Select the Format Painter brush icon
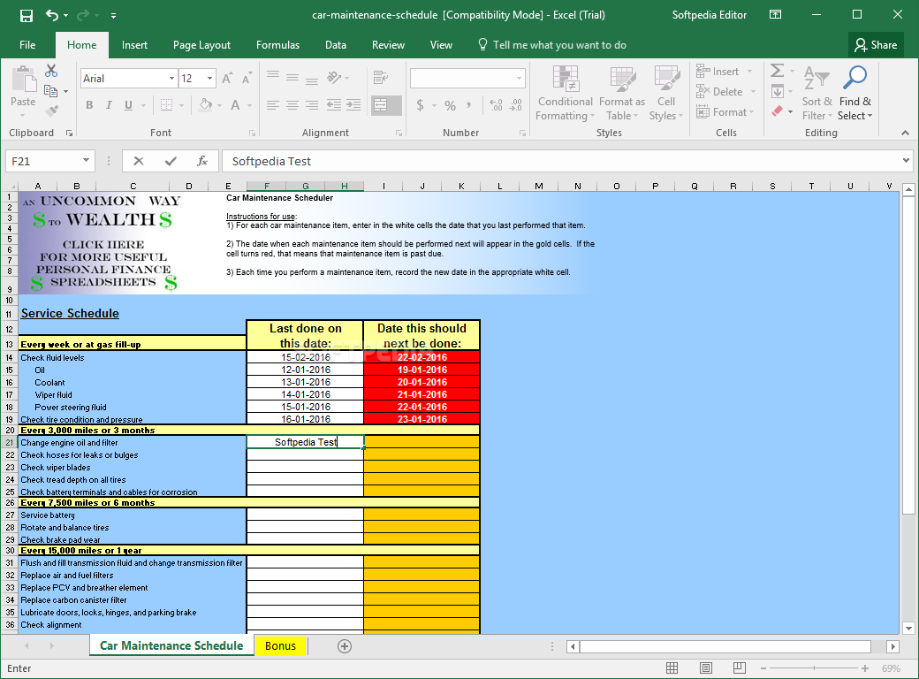919x679 pixels. click(x=51, y=111)
